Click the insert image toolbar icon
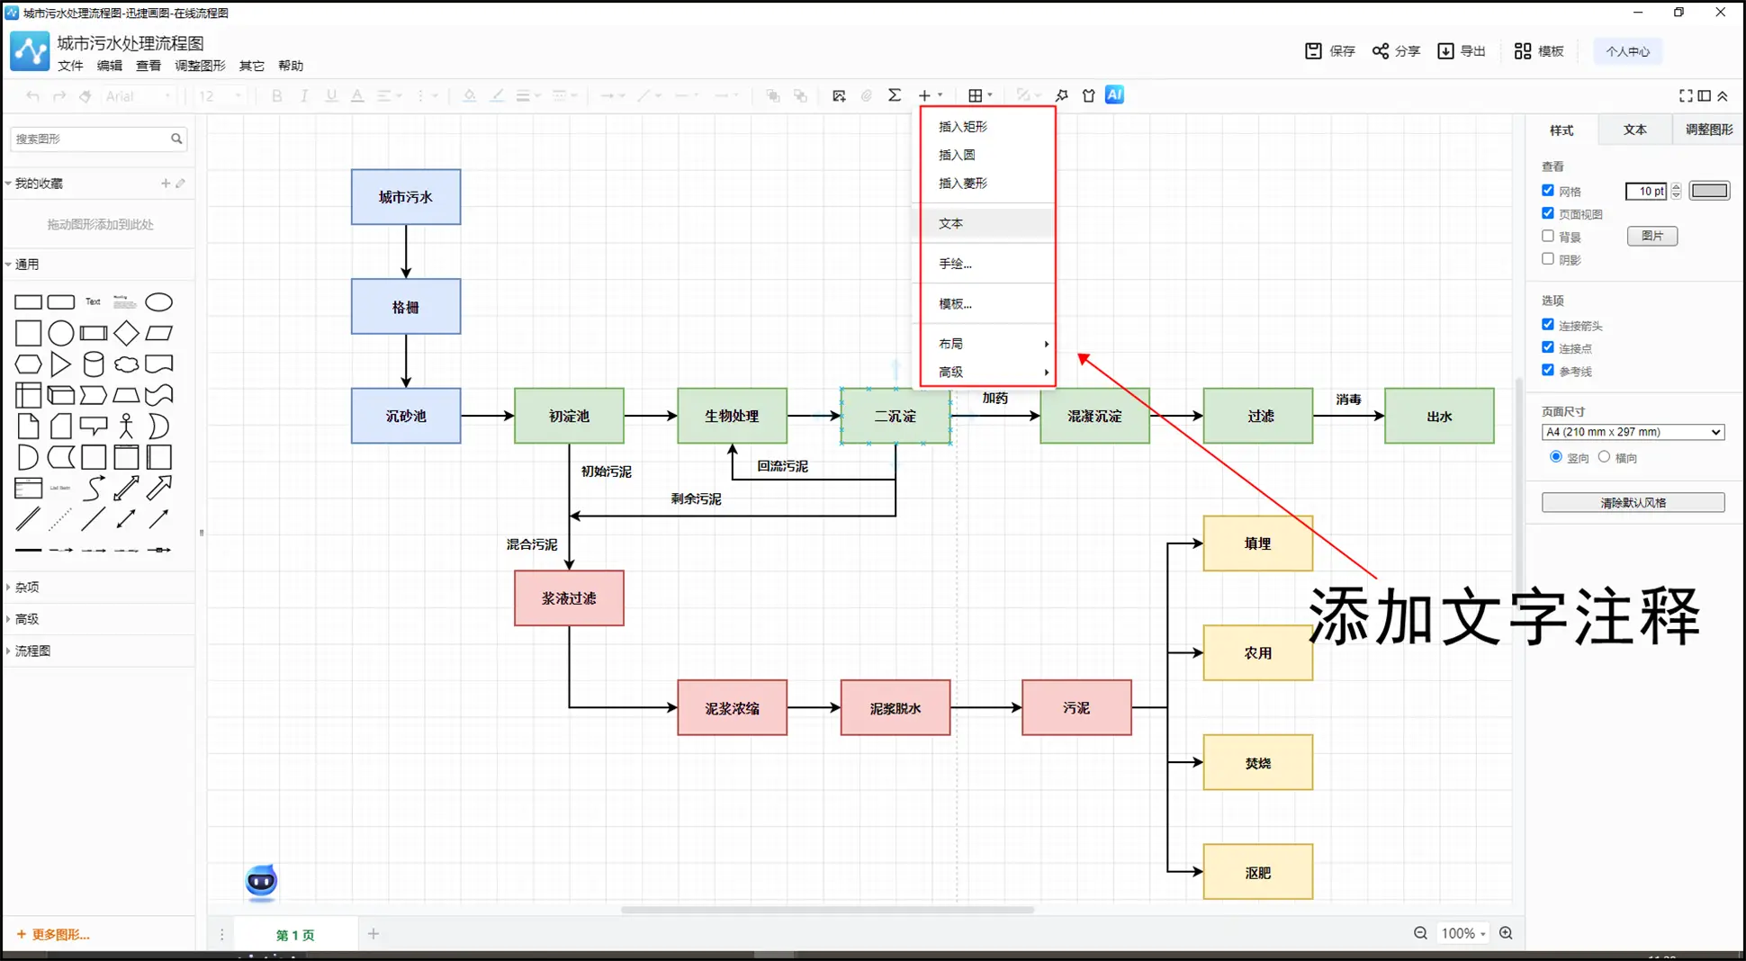1746x961 pixels. pyautogui.click(x=839, y=95)
